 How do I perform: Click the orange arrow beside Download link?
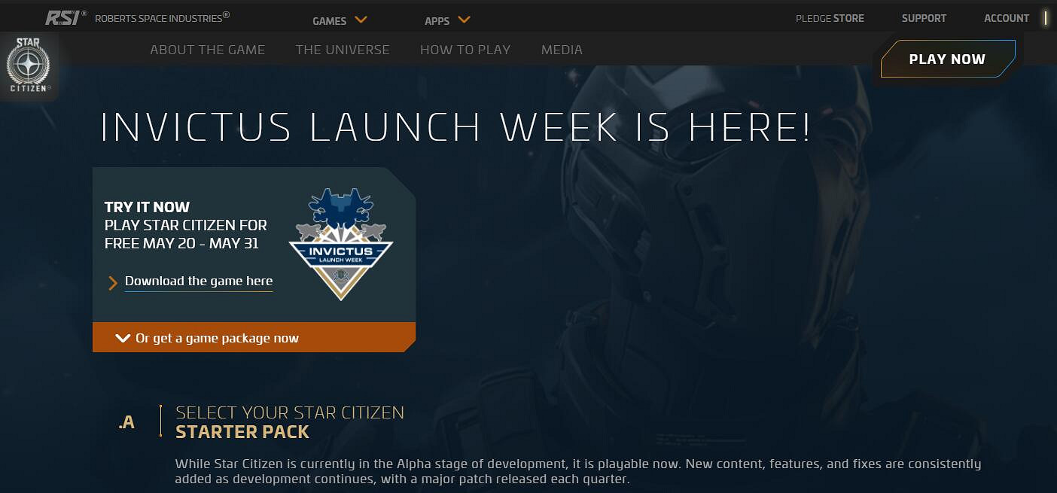coord(113,282)
